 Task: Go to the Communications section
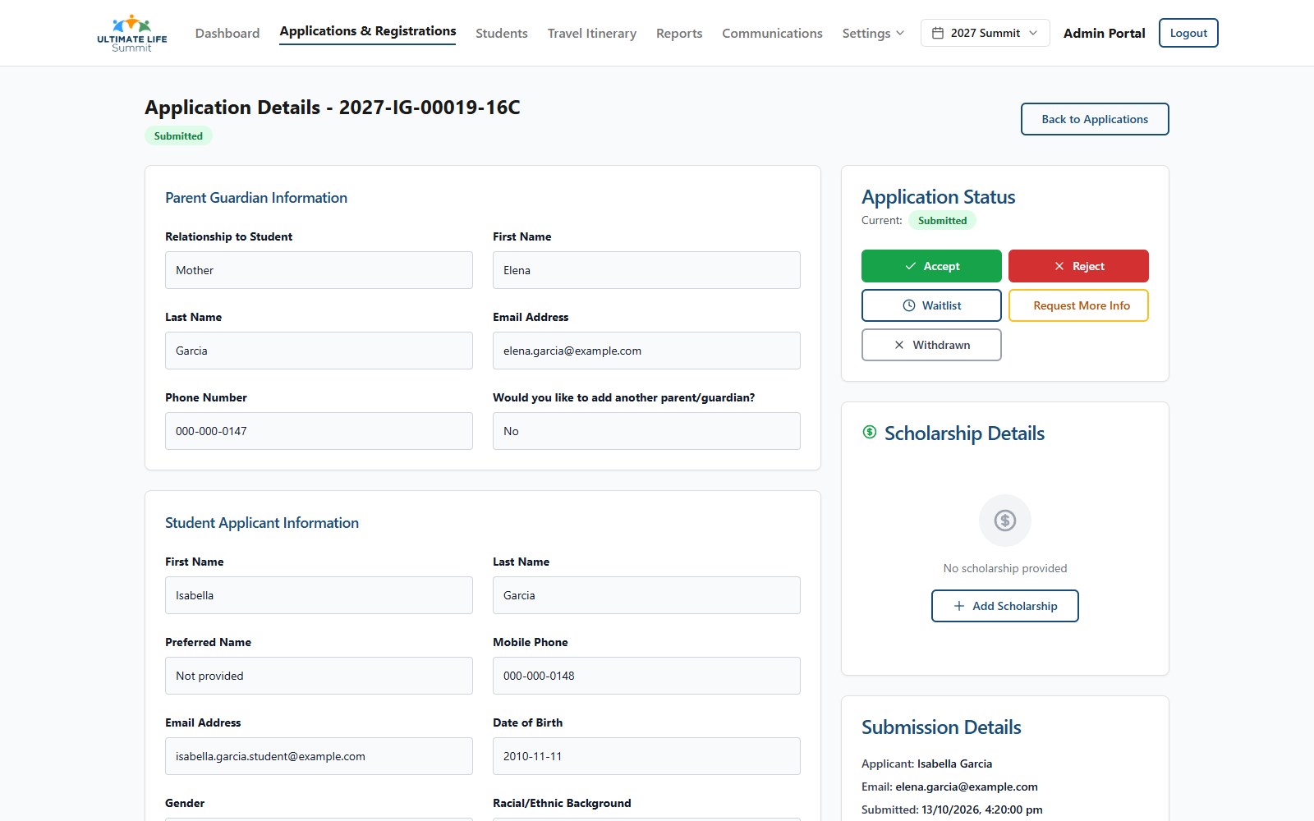coord(772,33)
